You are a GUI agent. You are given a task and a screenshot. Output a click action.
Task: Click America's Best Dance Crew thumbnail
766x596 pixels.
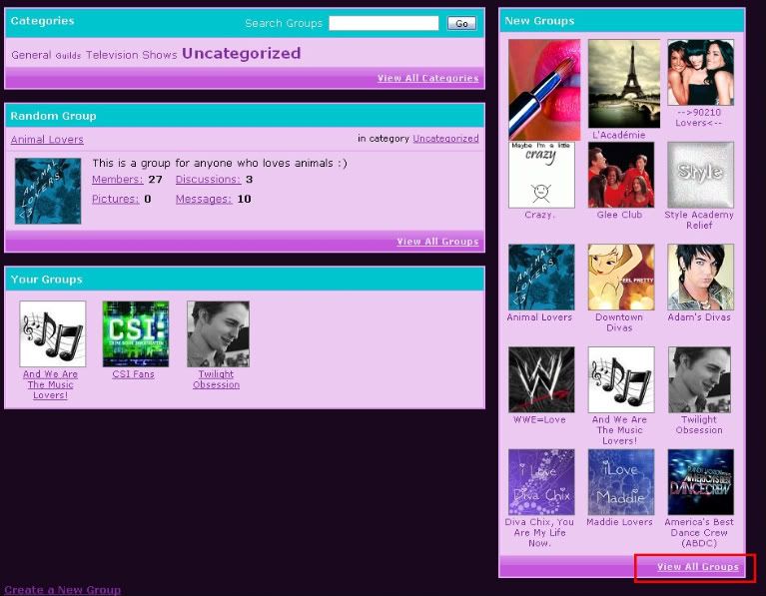[x=700, y=482]
